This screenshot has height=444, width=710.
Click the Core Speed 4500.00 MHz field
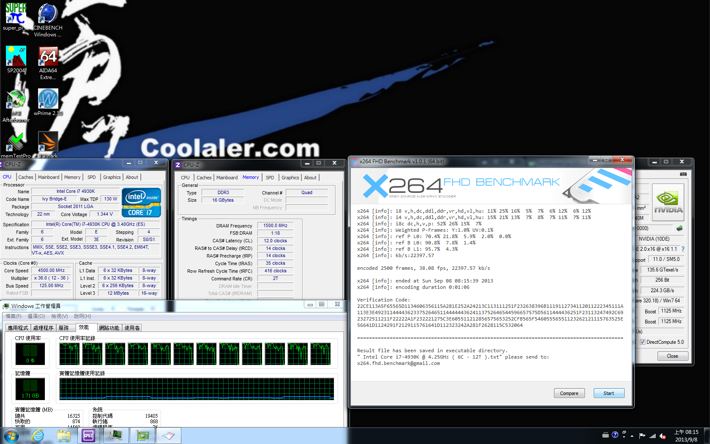[51, 270]
